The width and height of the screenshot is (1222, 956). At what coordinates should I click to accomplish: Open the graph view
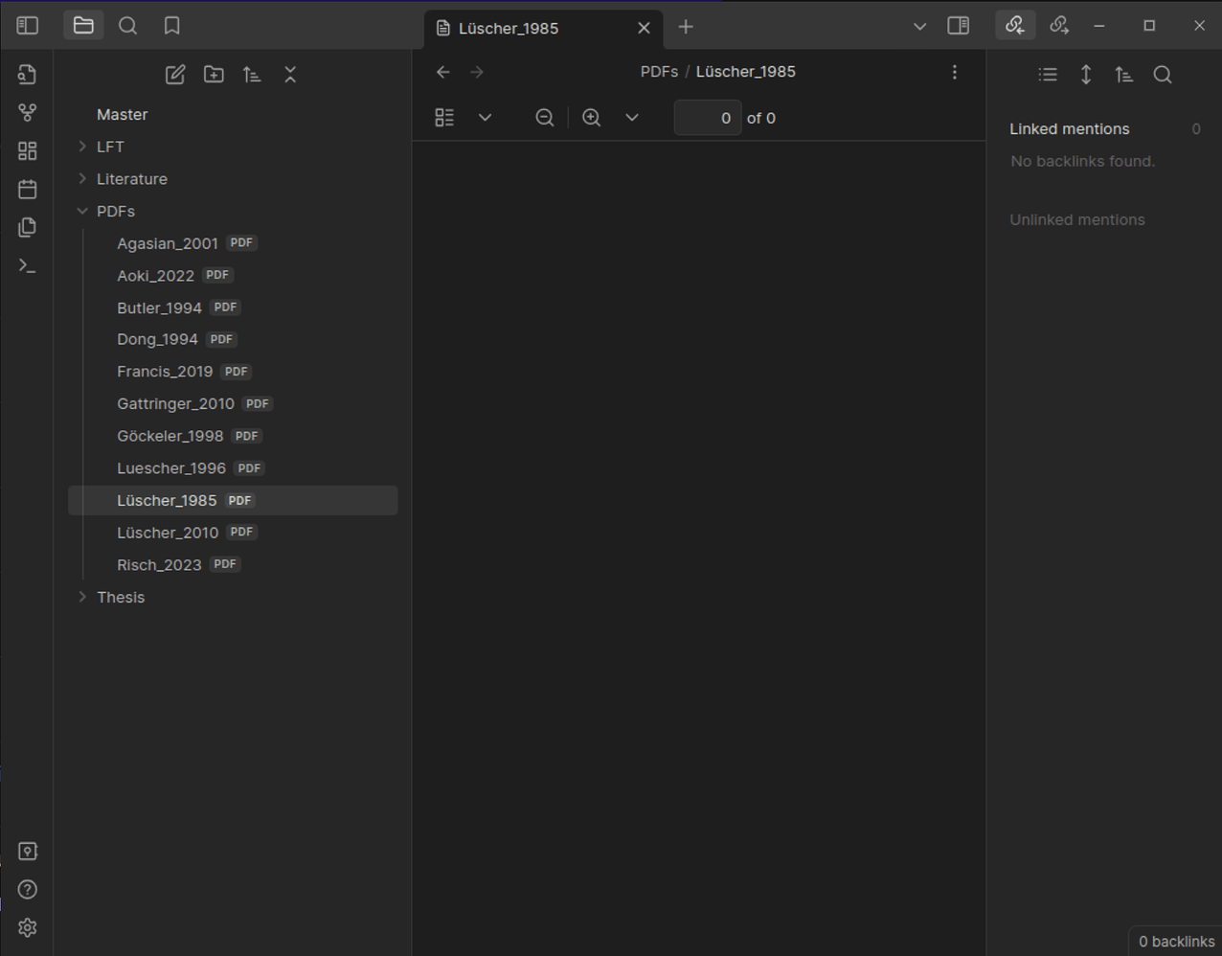27,112
